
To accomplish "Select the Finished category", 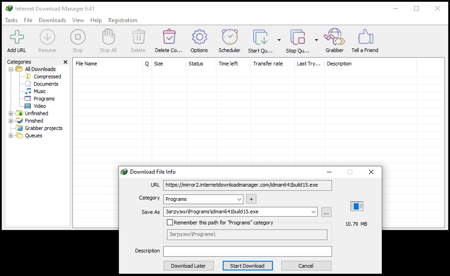I will point(34,121).
